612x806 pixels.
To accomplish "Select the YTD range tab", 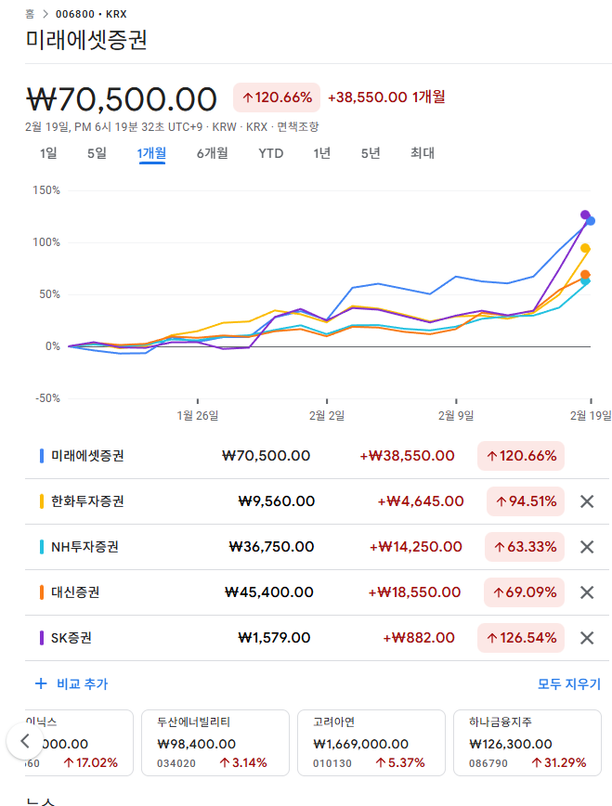I will (270, 153).
